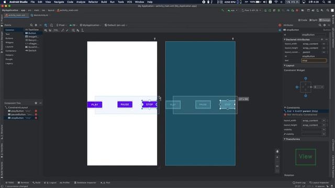Switch to MainActivity.kt editor tab
The height and width of the screenshot is (188, 335).
pos(41,15)
